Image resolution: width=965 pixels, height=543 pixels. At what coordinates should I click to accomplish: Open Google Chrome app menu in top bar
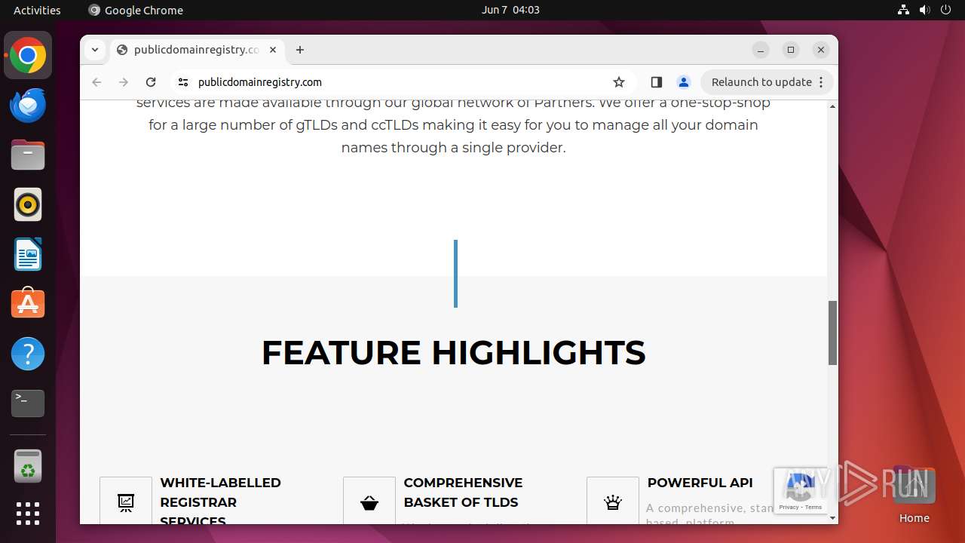136,10
